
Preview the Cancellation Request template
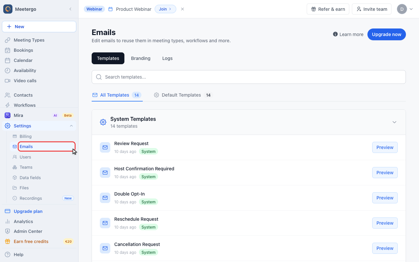(385, 248)
